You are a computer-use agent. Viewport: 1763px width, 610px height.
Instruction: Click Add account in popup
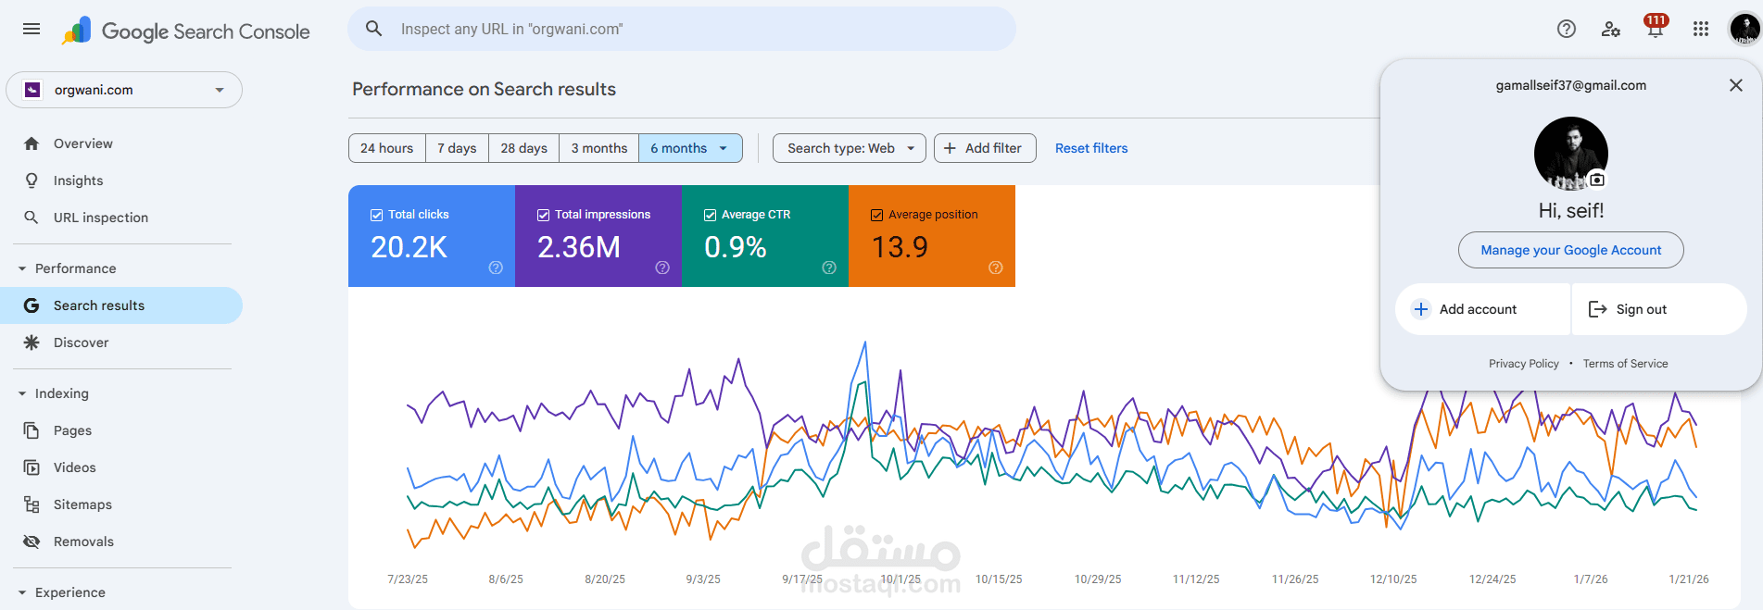coord(1482,309)
